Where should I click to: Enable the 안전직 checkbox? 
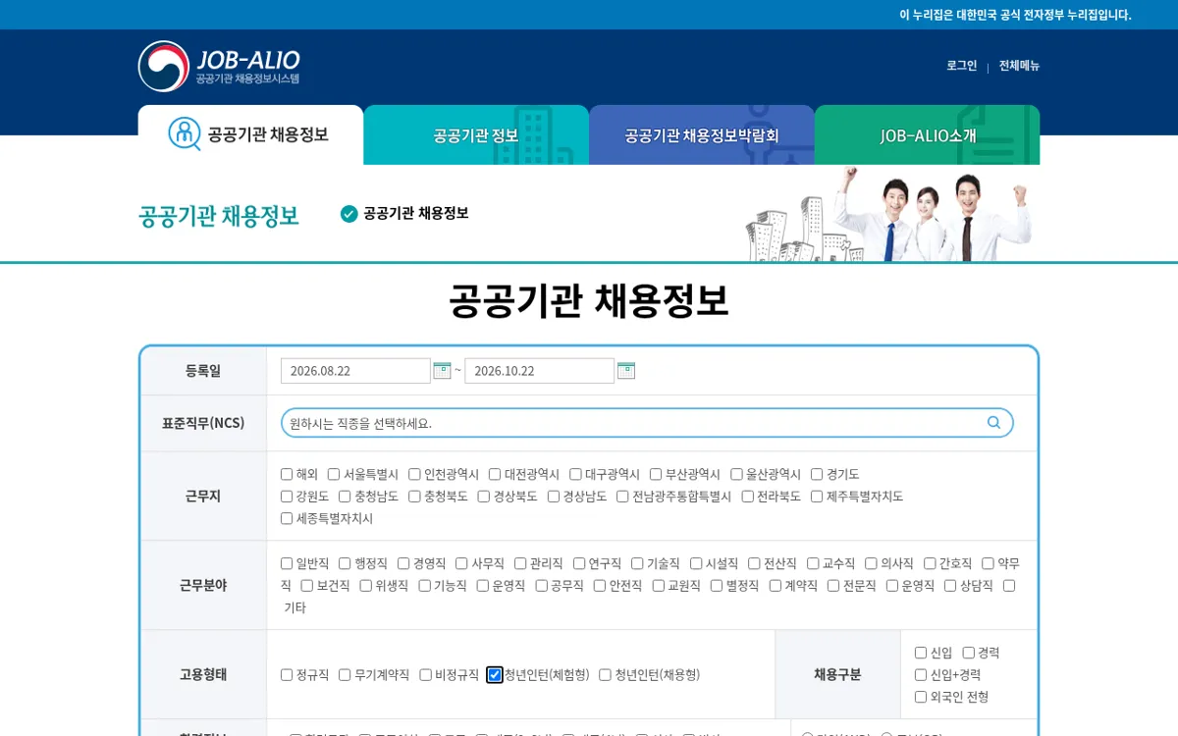point(600,586)
